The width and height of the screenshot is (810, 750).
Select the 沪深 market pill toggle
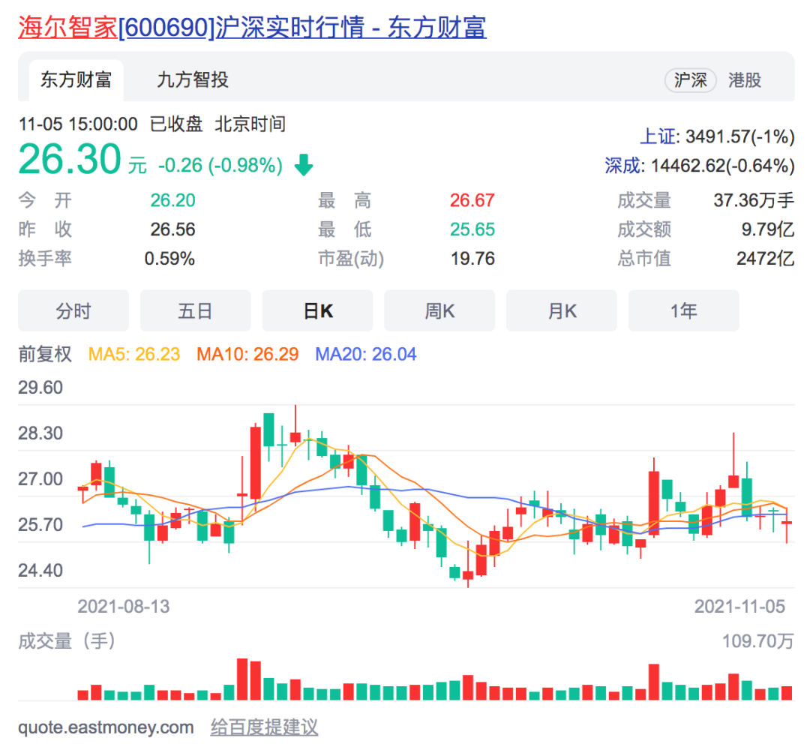(690, 80)
